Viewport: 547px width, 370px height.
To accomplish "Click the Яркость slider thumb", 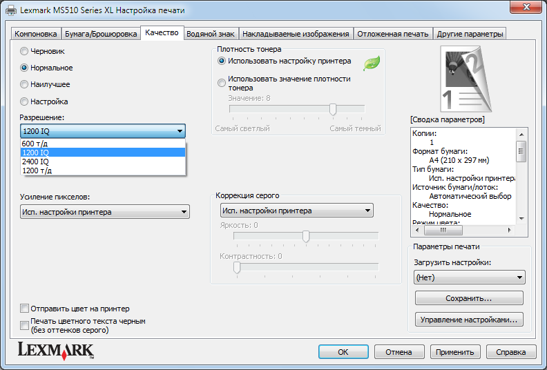I will (x=306, y=236).
